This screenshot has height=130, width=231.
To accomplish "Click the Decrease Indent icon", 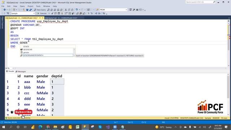I will click(x=96, y=13).
